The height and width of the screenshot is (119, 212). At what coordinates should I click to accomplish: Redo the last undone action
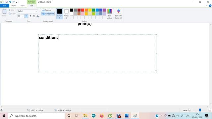click(x=14, y=2)
